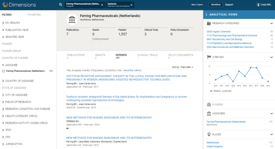Collapse the Research Categories section
Image resolution: width=275 pixels, height=149 pixels.
coord(272,23)
